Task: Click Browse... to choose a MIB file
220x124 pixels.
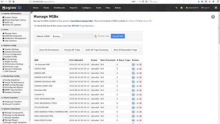Action: tap(57, 36)
